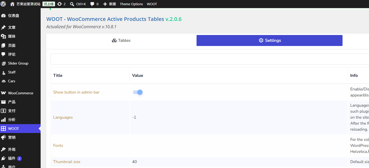The height and width of the screenshot is (168, 369).
Task: Click the Title column header
Action: (58, 75)
